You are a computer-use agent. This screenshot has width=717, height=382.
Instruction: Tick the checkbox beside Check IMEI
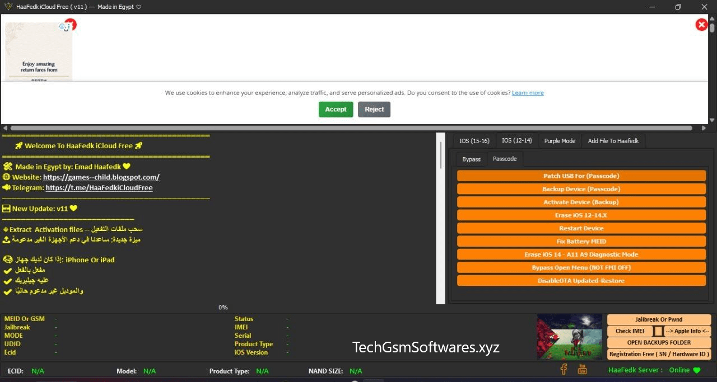(659, 331)
